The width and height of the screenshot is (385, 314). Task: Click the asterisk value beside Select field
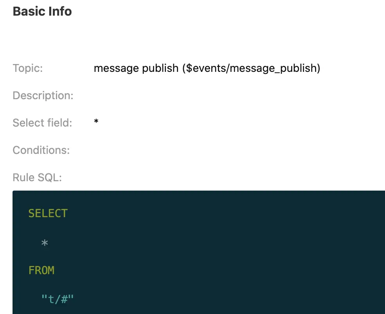(x=96, y=122)
